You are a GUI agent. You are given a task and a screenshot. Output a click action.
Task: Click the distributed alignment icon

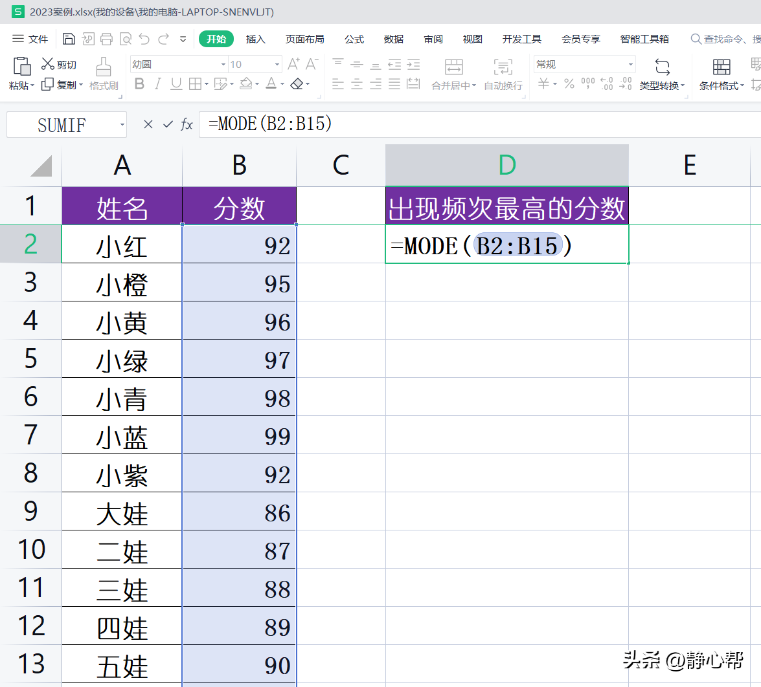coord(413,84)
